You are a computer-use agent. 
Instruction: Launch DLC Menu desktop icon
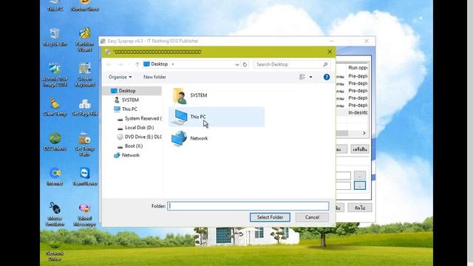[x=55, y=142]
